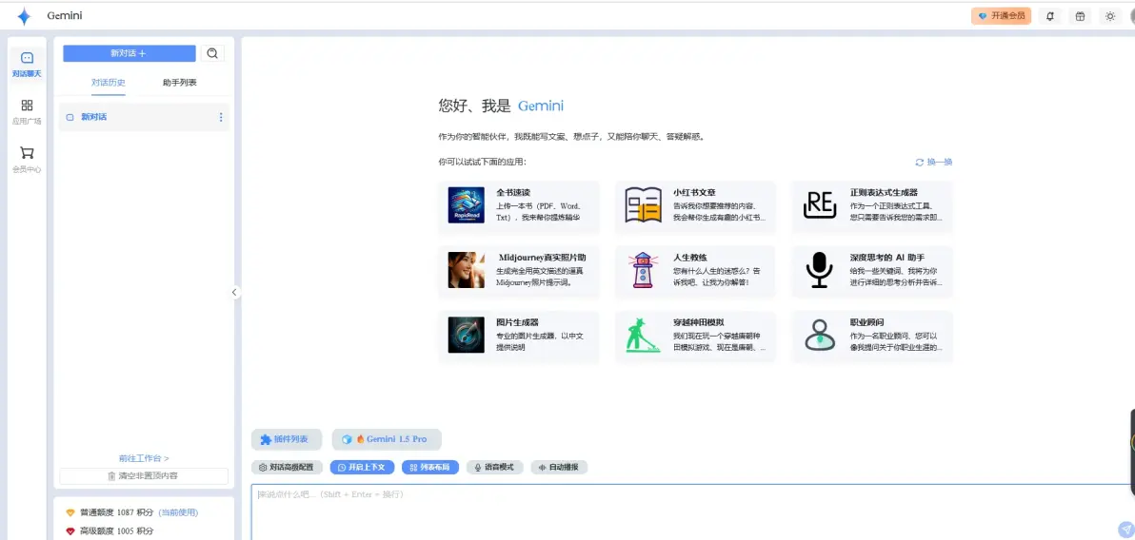This screenshot has width=1135, height=540.
Task: Click the 开通会员 membership button
Action: point(1001,16)
